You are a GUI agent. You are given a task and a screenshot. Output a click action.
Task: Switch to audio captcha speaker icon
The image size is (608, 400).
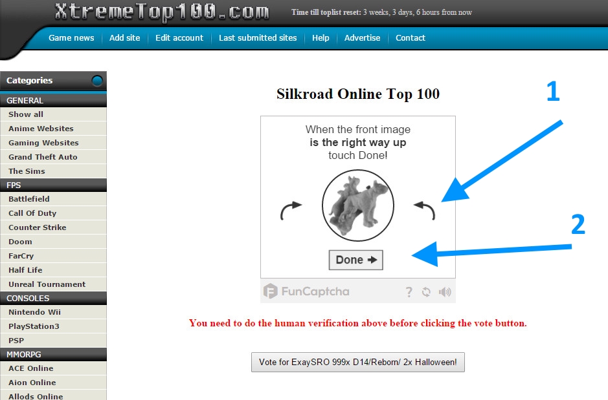(445, 291)
